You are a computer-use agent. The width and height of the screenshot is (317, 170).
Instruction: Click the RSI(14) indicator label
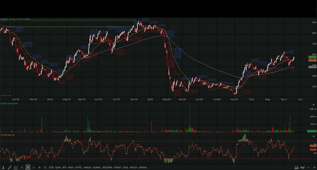pyautogui.click(x=7, y=135)
